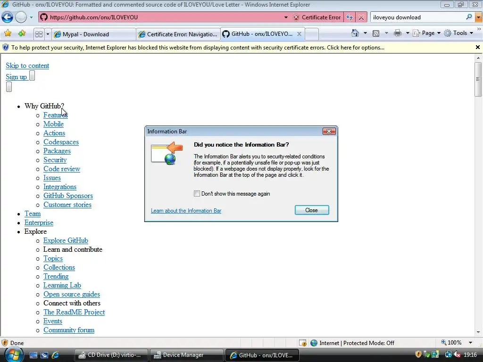Open the Favorites Center star icon
Viewport: 483px width, 362px height.
(x=8, y=33)
